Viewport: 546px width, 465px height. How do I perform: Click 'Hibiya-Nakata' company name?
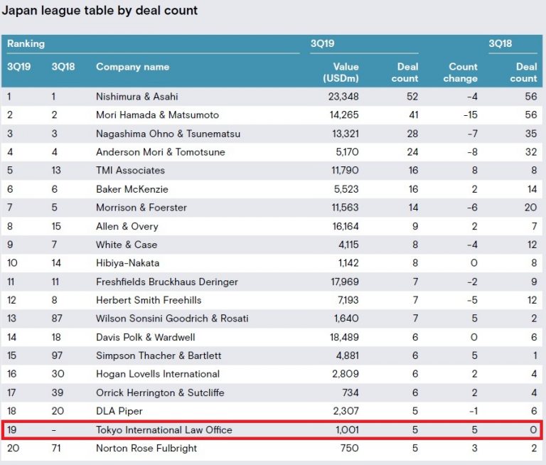[128, 263]
